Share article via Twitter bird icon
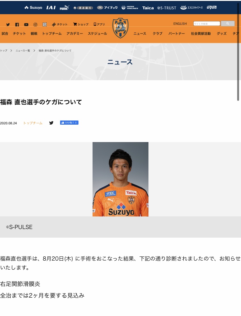The width and height of the screenshot is (241, 316). pyautogui.click(x=51, y=123)
